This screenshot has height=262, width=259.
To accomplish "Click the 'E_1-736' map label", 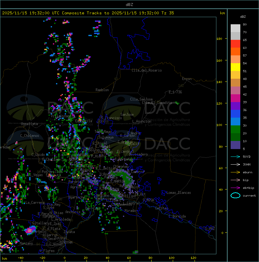I will click(175, 92).
